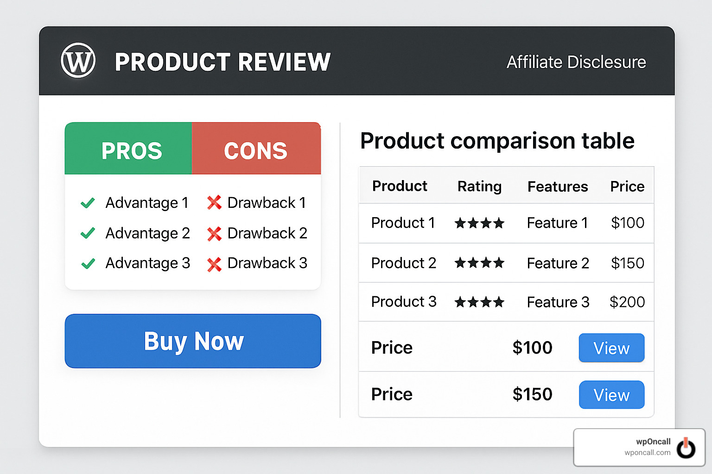Click the red X beside Drawback 2
This screenshot has width=712, height=474.
point(214,234)
